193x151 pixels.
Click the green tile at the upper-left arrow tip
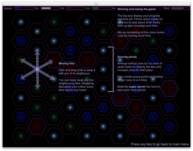[21, 59]
